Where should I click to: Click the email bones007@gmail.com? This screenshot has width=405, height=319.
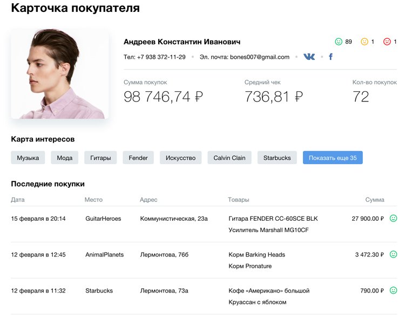(260, 57)
